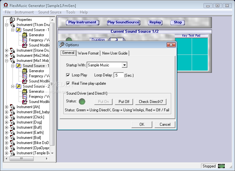Click the Sound Source - 2 folder icon
The image size is (235, 171).
[19, 86]
